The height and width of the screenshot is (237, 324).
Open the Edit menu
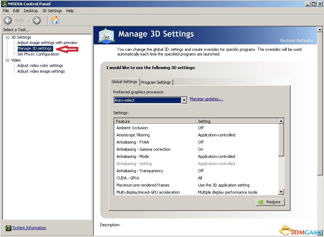16,11
